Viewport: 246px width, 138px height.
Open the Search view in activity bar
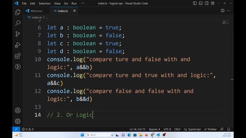pyautogui.click(x=18, y=23)
